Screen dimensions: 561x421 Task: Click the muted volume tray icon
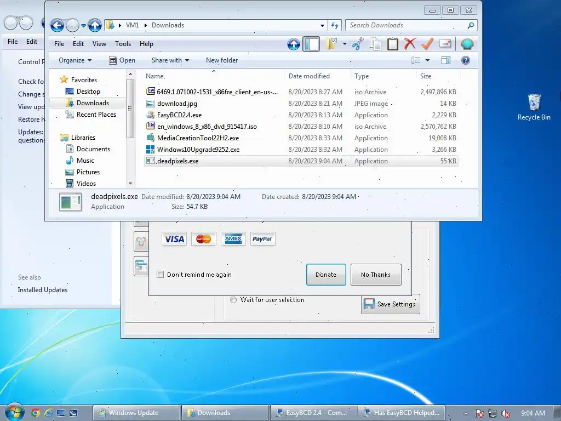point(505,413)
